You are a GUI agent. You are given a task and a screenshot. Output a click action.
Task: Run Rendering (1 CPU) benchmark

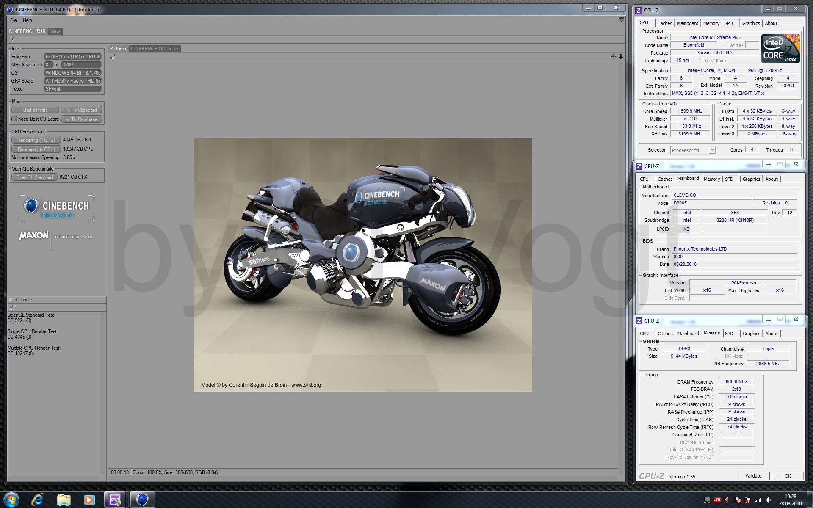(x=36, y=140)
